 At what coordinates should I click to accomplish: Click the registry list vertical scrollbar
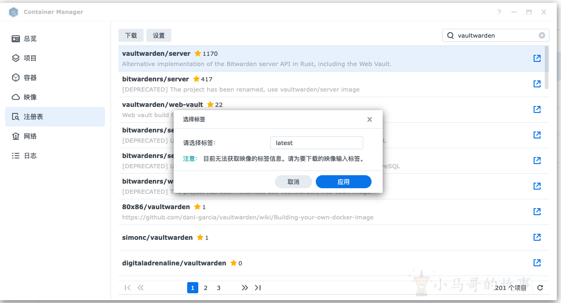547,67
